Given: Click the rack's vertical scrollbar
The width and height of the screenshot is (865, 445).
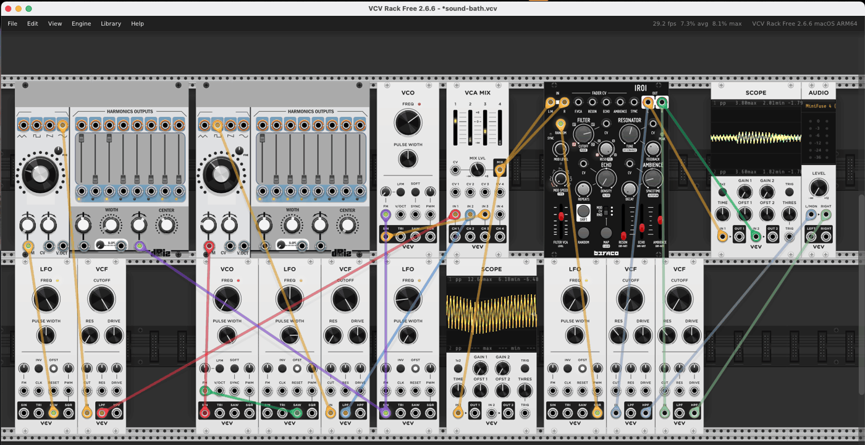Looking at the screenshot, I should click(x=863, y=294).
